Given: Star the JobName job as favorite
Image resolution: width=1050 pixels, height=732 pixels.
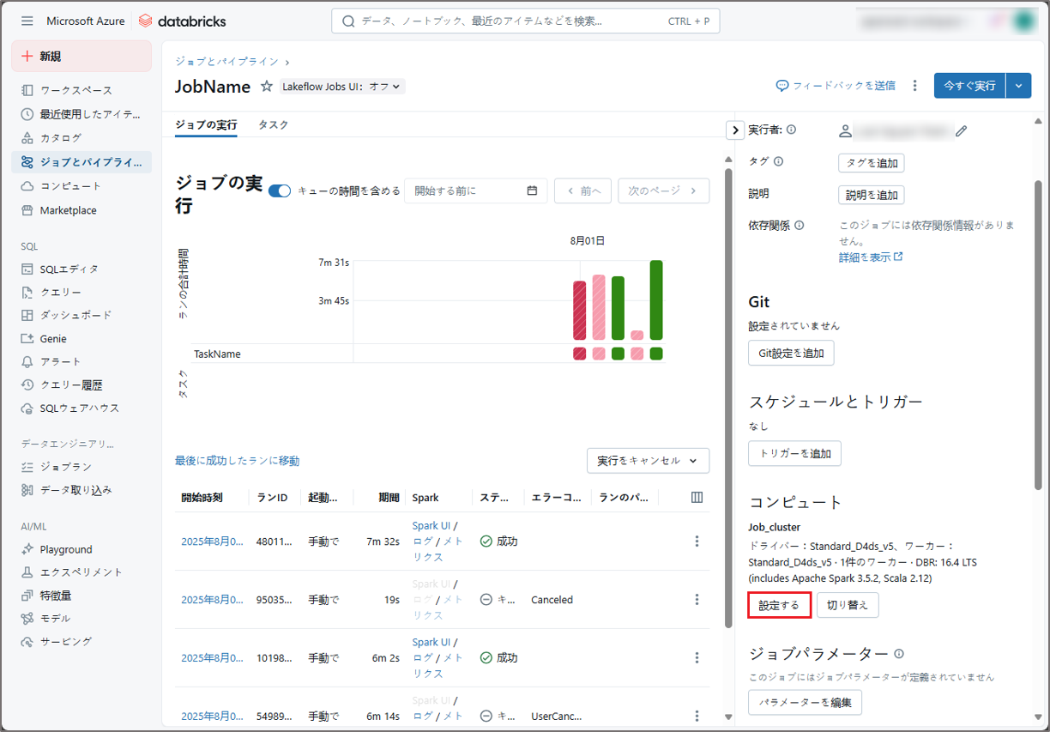Looking at the screenshot, I should point(267,87).
